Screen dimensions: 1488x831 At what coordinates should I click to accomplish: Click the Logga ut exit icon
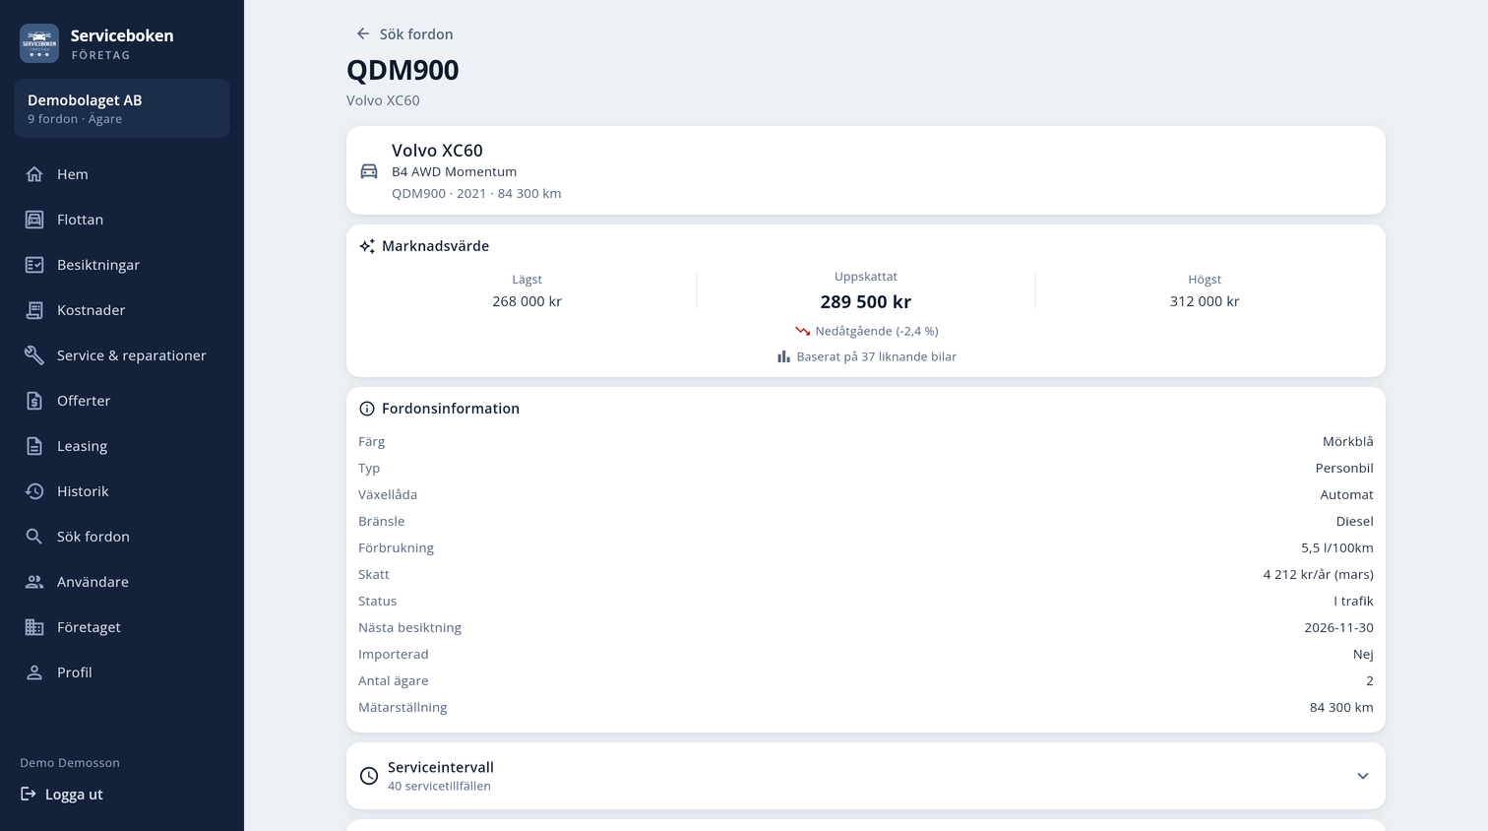(29, 794)
